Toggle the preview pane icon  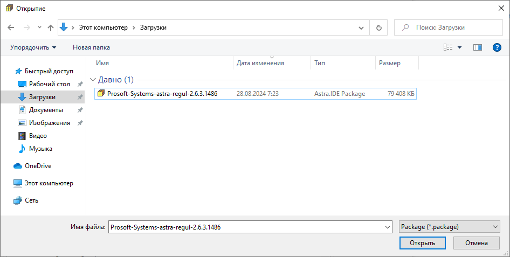coord(477,47)
